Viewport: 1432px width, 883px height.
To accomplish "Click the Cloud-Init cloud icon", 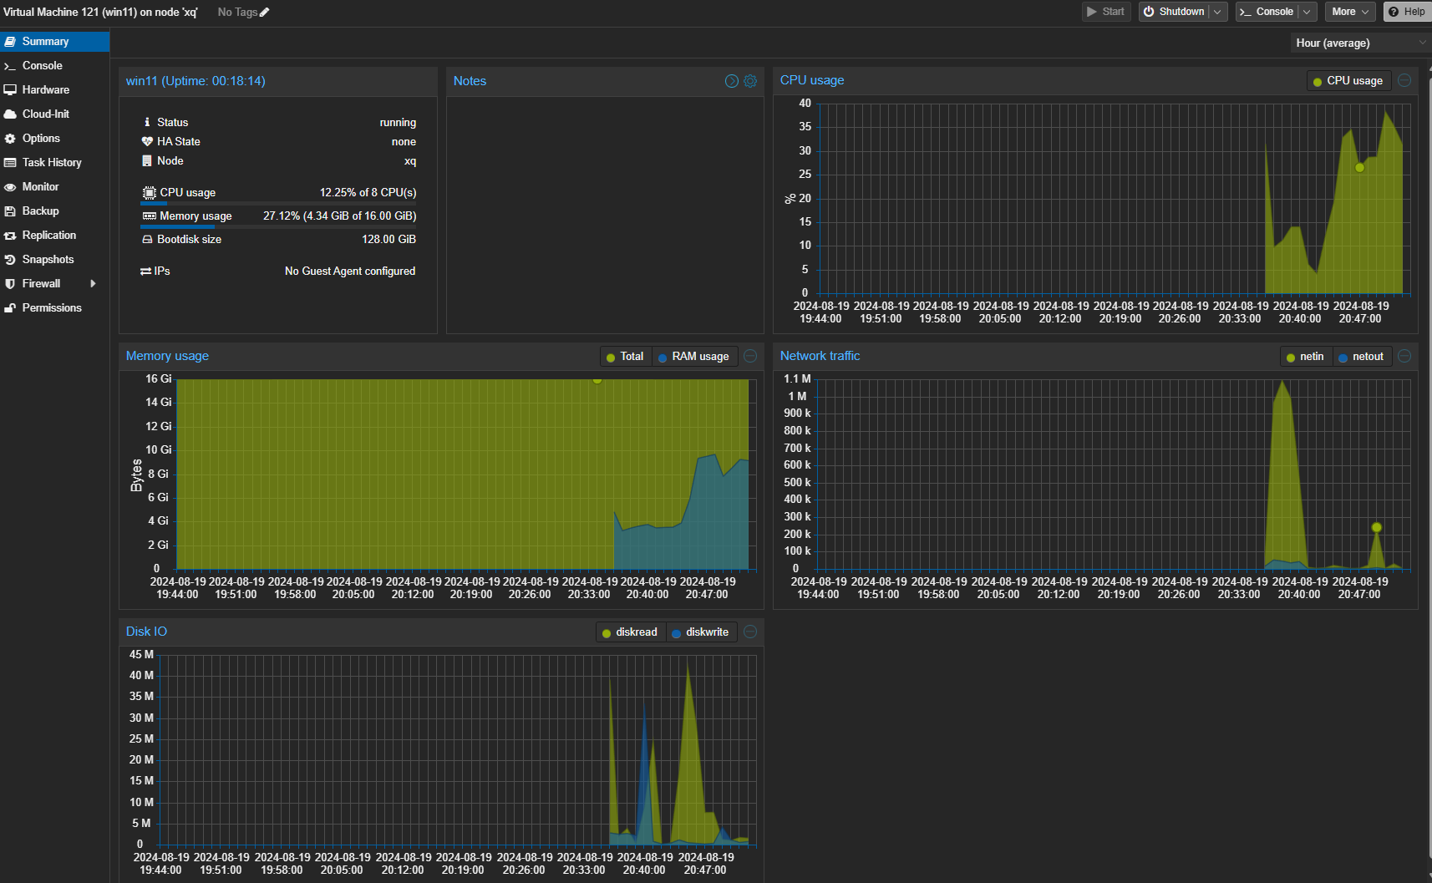I will [10, 114].
